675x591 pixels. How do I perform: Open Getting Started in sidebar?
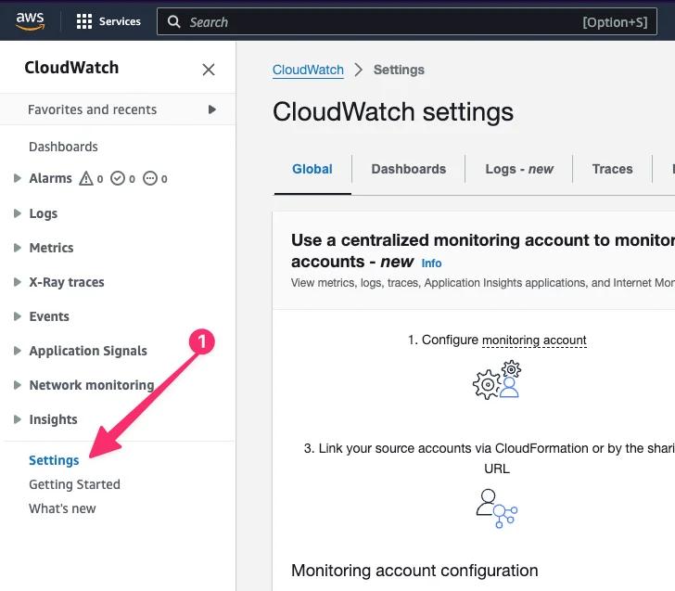(x=74, y=484)
